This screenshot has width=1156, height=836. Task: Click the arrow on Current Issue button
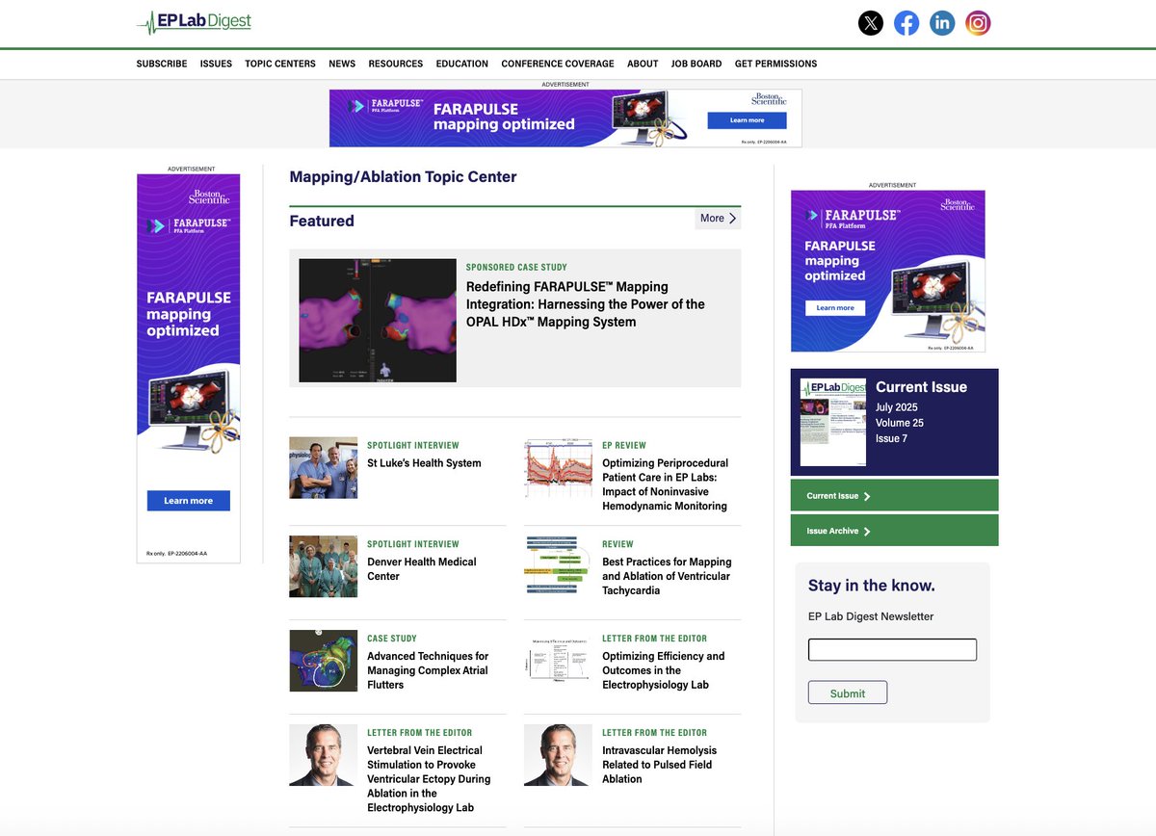point(867,496)
